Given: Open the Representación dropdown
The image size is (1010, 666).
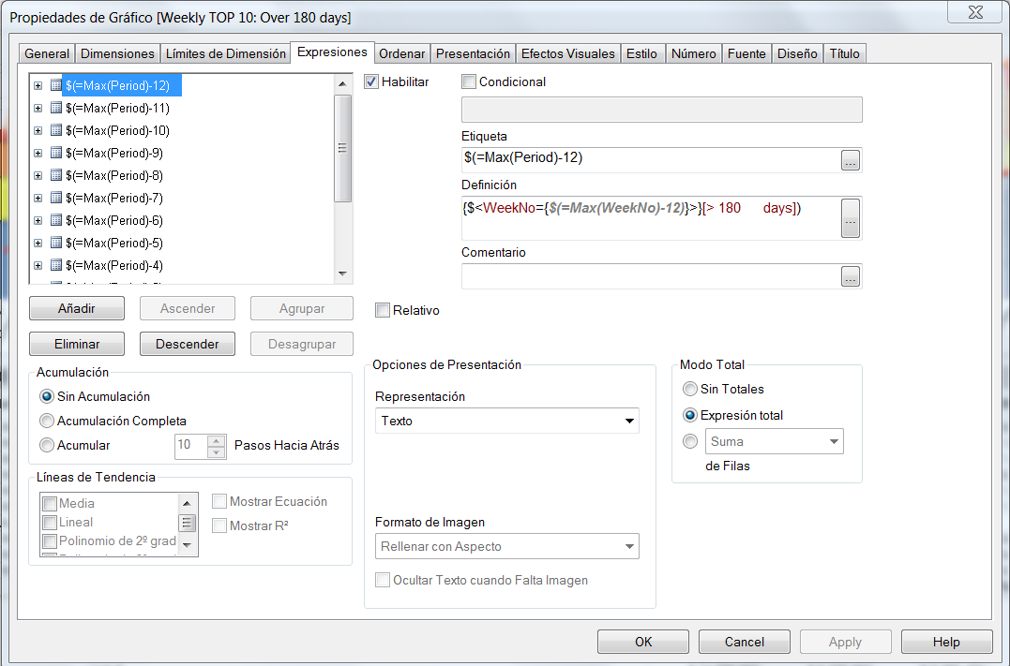Looking at the screenshot, I should [506, 421].
